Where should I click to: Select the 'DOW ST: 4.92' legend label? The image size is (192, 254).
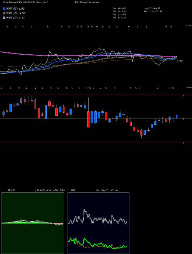click(x=15, y=8)
